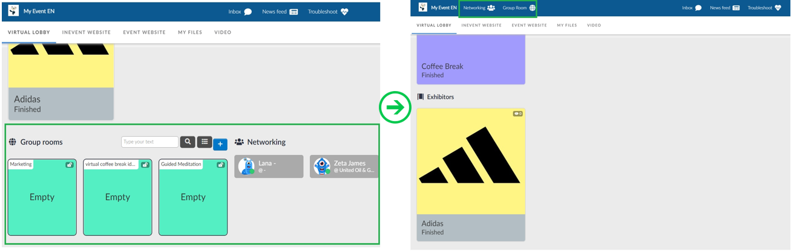Click the event logo in right window header

pyautogui.click(x=422, y=7)
